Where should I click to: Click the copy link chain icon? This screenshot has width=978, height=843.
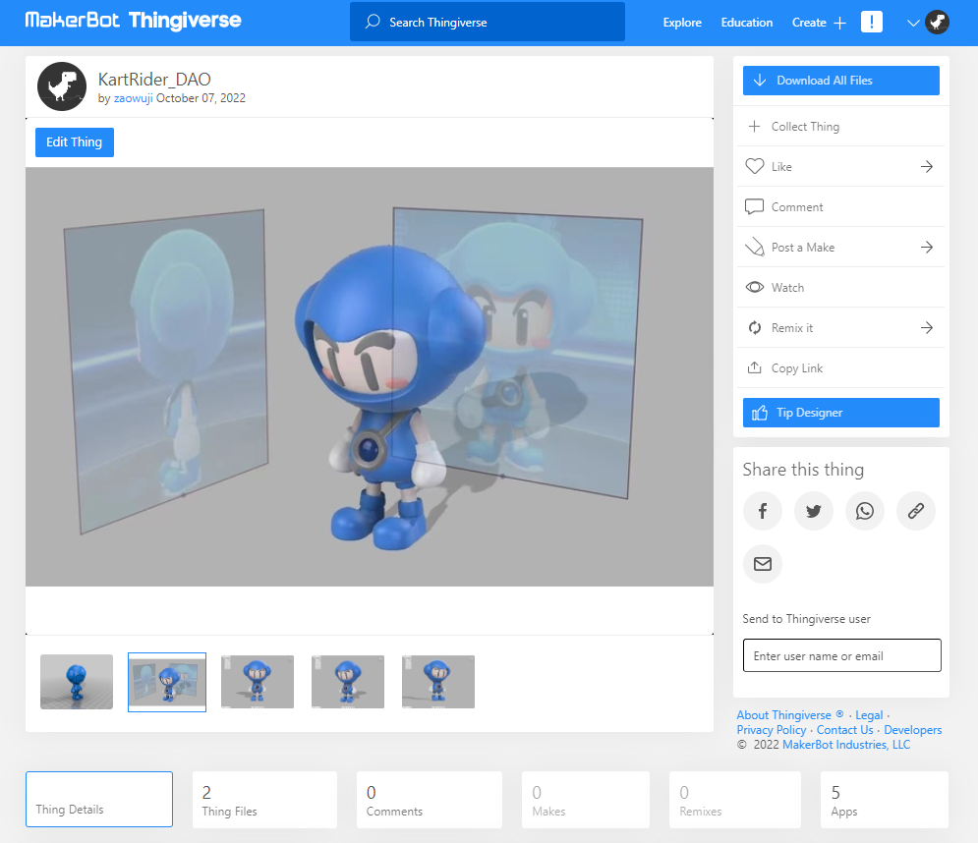click(915, 511)
